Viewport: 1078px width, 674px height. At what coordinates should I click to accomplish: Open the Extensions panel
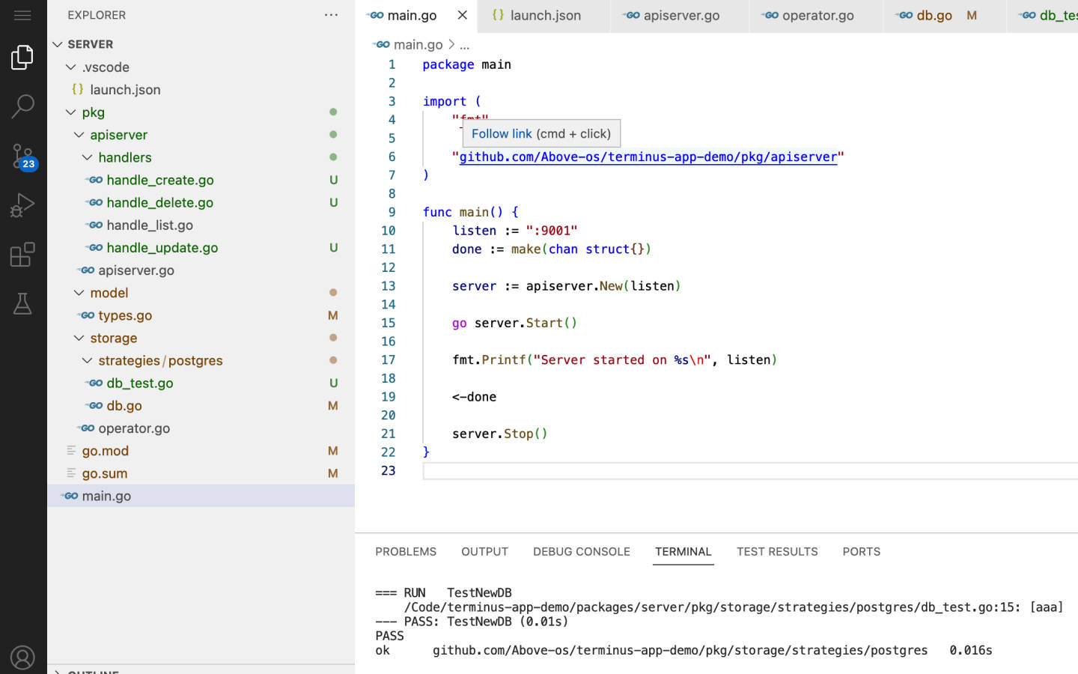click(22, 254)
